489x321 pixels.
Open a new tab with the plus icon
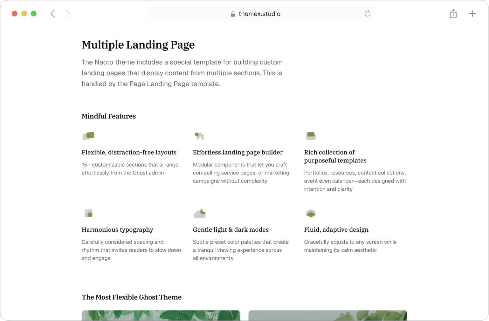[472, 14]
